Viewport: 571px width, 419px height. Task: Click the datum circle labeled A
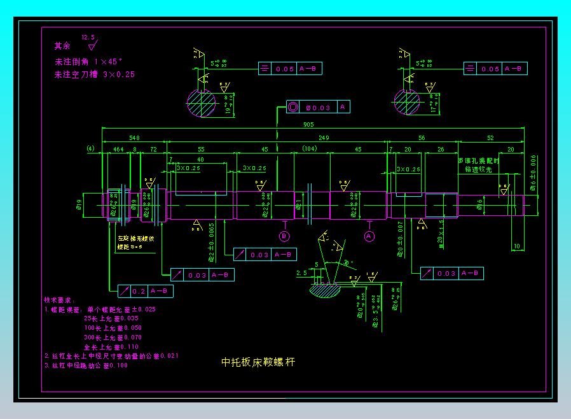(369, 236)
